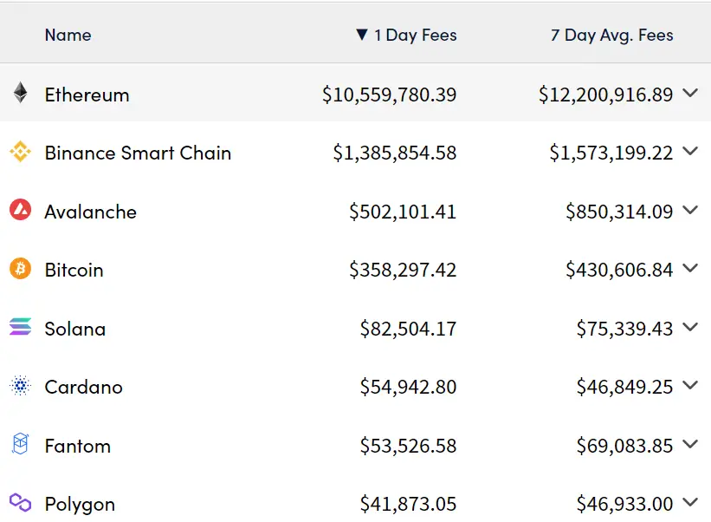This screenshot has width=711, height=522.
Task: Expand the Solana row chevron
Action: (x=690, y=327)
